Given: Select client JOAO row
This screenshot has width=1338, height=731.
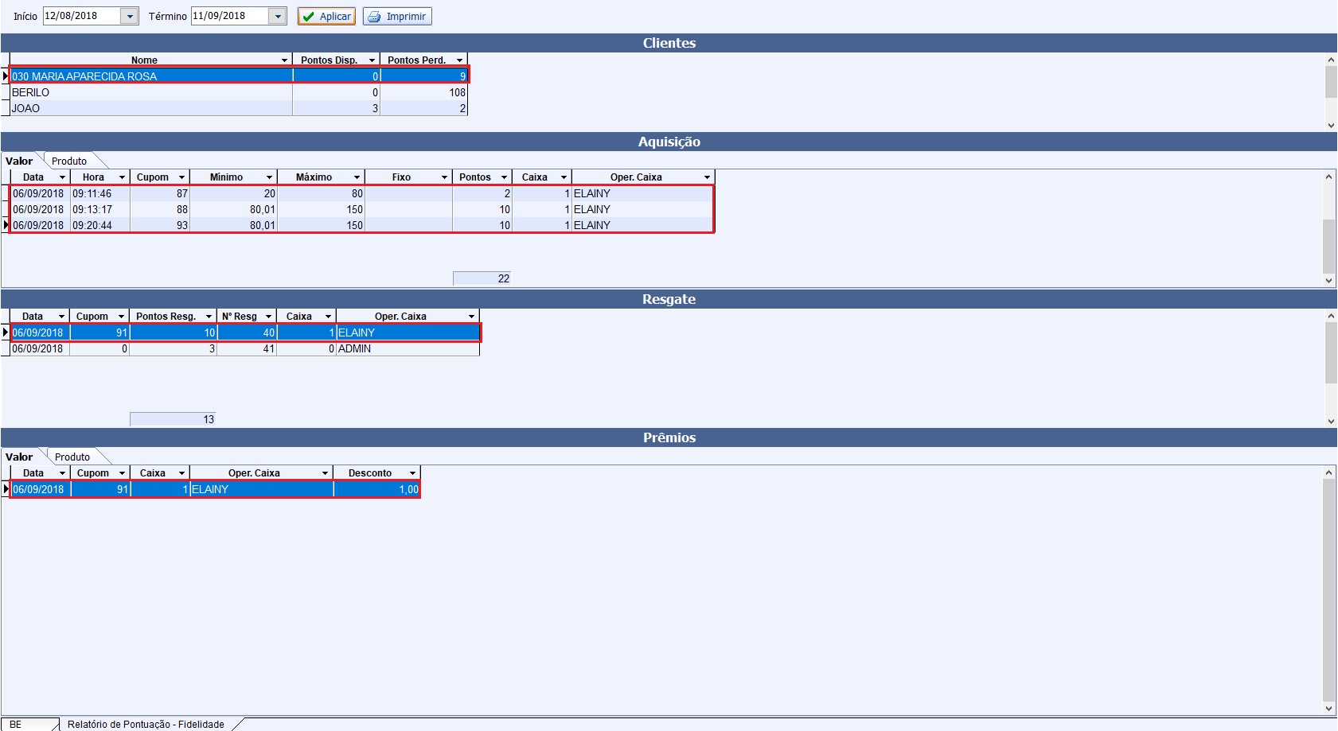Looking at the screenshot, I should (x=239, y=108).
